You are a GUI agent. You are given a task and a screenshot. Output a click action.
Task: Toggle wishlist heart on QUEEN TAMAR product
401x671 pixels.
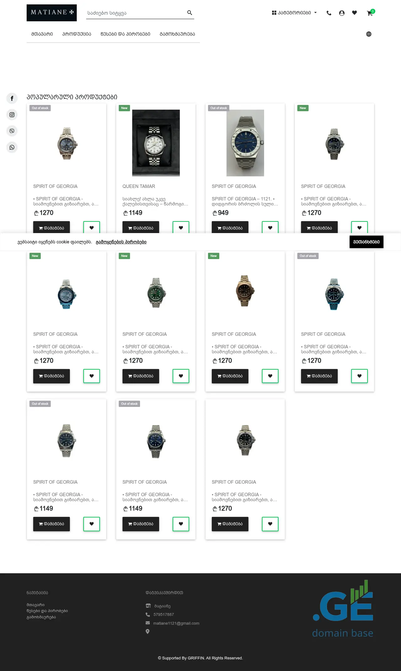coord(181,228)
